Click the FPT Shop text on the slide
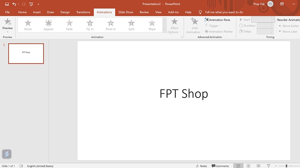The width and height of the screenshot is (300, 168). click(x=184, y=94)
